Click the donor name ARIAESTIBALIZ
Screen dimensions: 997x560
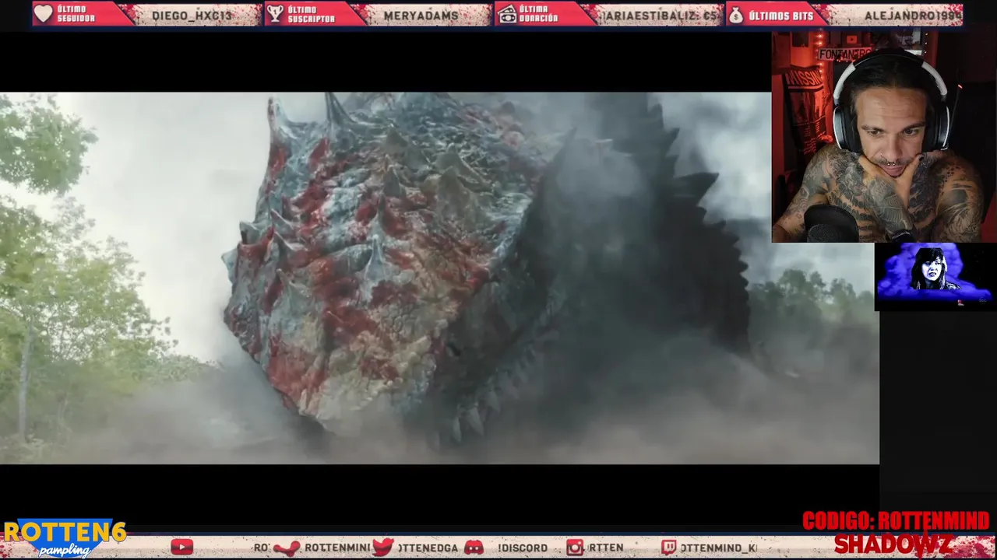click(x=660, y=16)
